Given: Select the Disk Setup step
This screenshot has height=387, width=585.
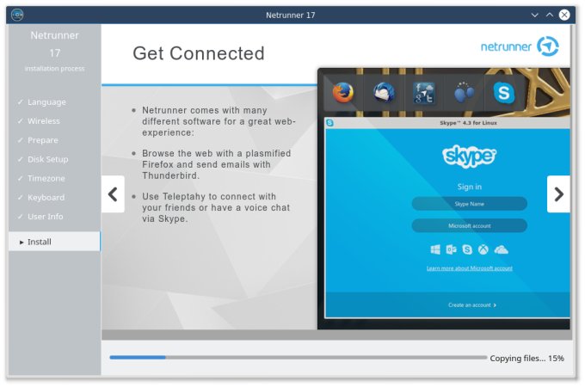Looking at the screenshot, I should 54,160.
